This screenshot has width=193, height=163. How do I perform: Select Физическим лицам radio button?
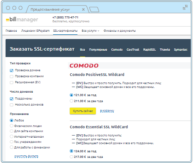click(x=12, y=126)
